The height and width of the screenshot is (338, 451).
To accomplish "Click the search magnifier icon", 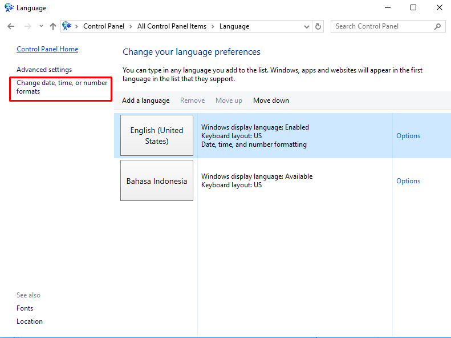I will click(x=437, y=26).
